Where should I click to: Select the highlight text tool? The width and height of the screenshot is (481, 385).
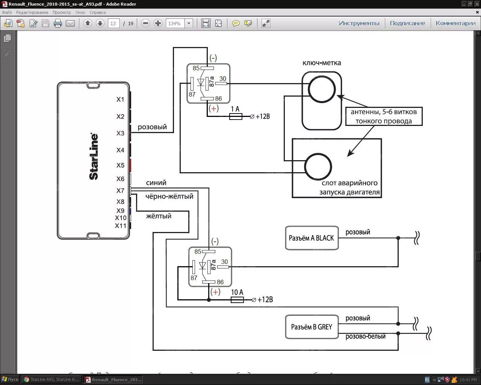click(248, 23)
